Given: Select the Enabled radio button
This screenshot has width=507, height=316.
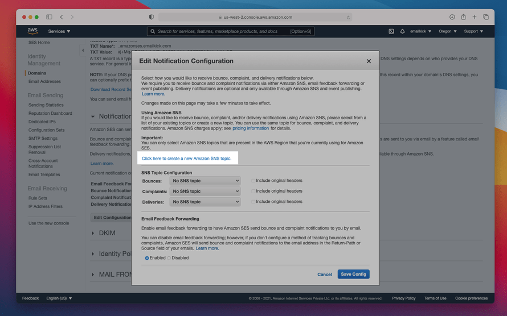Looking at the screenshot, I should [x=147, y=258].
